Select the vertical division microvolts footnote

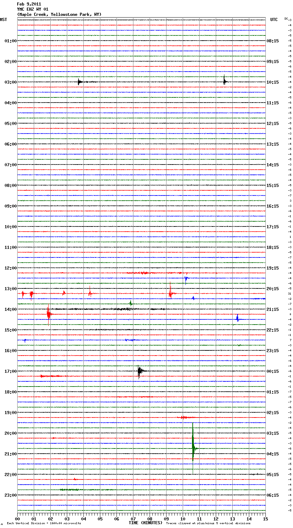44,524
